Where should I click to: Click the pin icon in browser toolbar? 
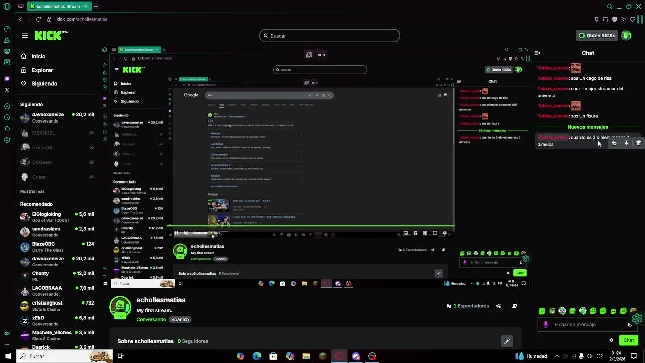(596, 19)
